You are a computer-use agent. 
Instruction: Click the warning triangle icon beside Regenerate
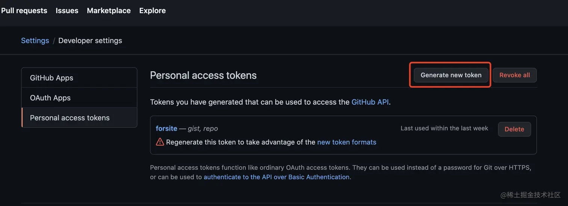click(x=160, y=142)
